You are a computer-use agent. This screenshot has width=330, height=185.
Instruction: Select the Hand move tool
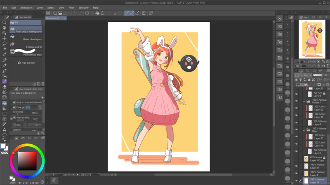(x=5, y=28)
